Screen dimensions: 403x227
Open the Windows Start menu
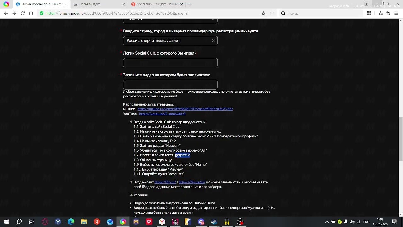[x=6, y=222]
